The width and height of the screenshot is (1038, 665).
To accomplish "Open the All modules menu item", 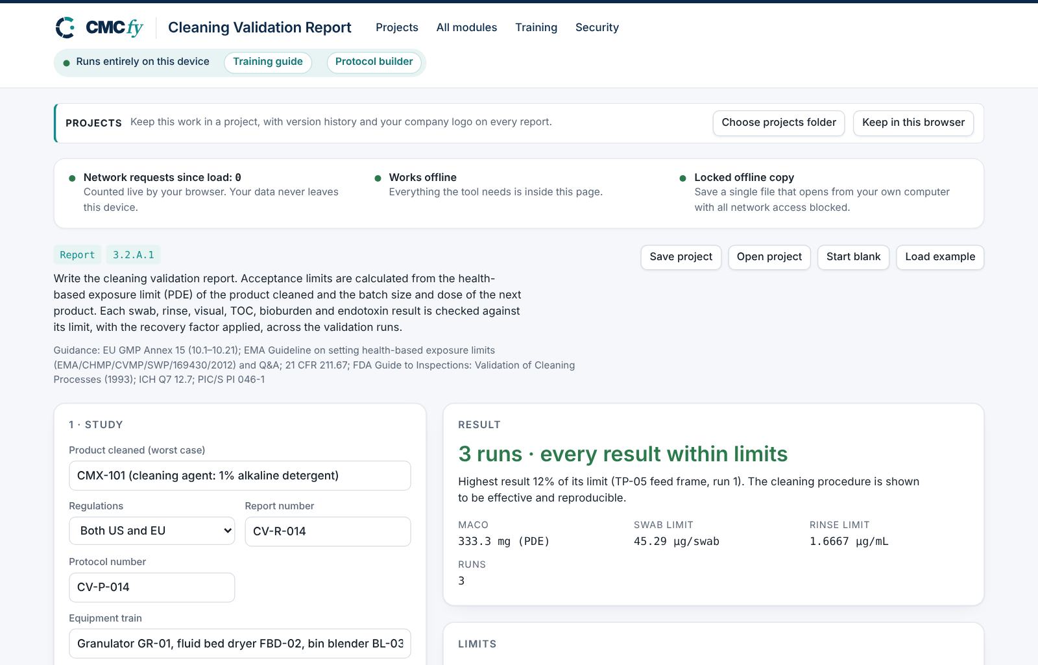I will (466, 27).
